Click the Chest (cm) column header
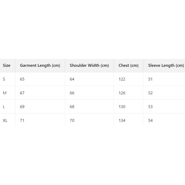The height and width of the screenshot is (185, 185). (128, 65)
